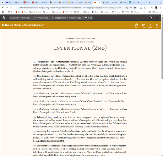Click the browser Forward arrow

7,8
